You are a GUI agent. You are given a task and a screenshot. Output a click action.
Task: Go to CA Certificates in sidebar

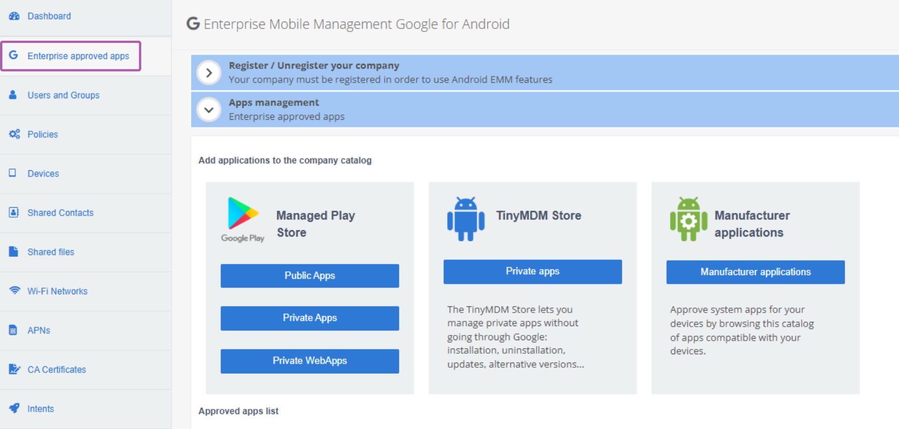(57, 370)
